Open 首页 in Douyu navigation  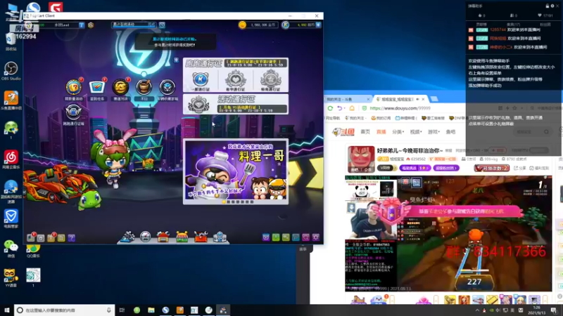[x=365, y=132]
